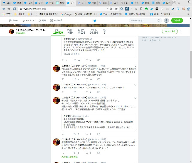Like the tweet quoting 寺町東子 with 9 likes
Viewport: 192px width, 163px height.
click(87, 134)
